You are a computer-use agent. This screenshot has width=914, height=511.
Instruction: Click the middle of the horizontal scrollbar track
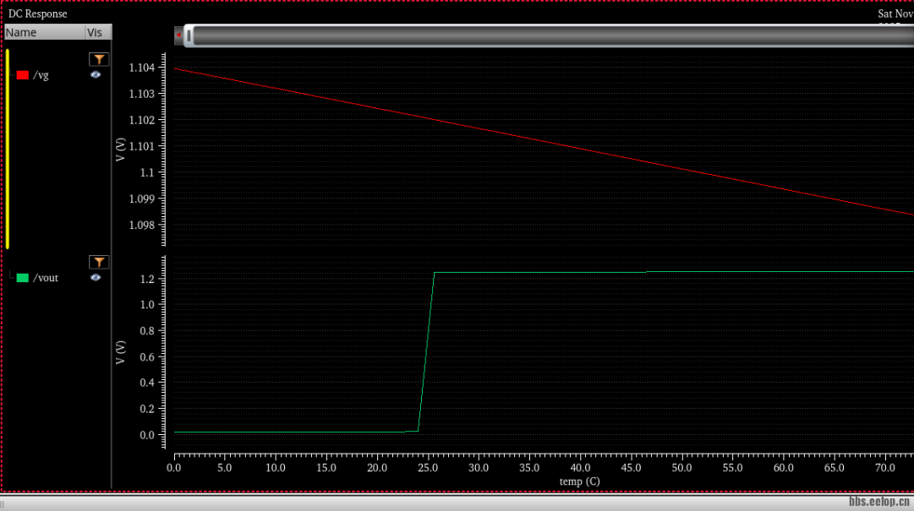pyautogui.click(x=550, y=35)
